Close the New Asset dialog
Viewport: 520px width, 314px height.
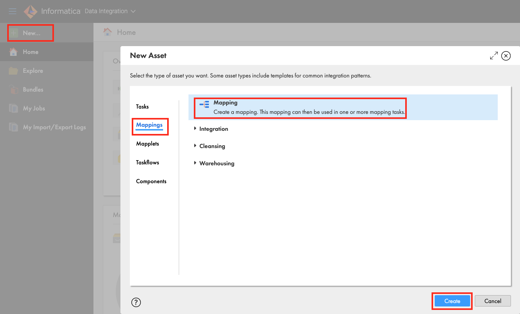(506, 56)
